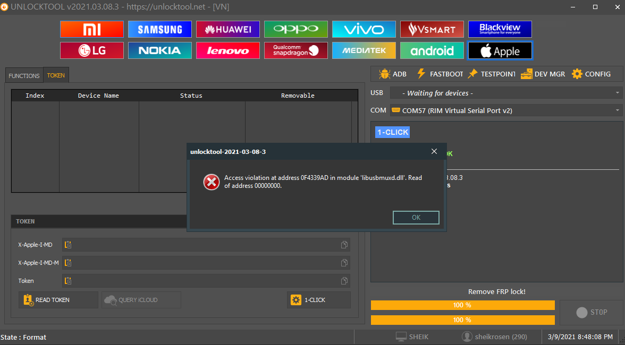Copy the Token field value
This screenshot has width=625, height=345.
[344, 281]
